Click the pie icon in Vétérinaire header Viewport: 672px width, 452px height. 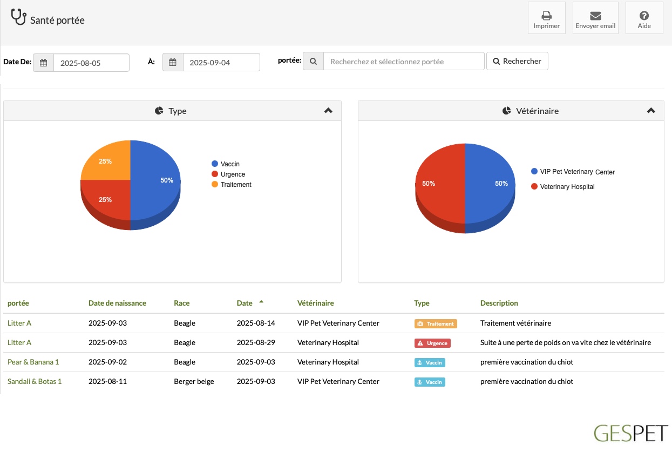506,111
